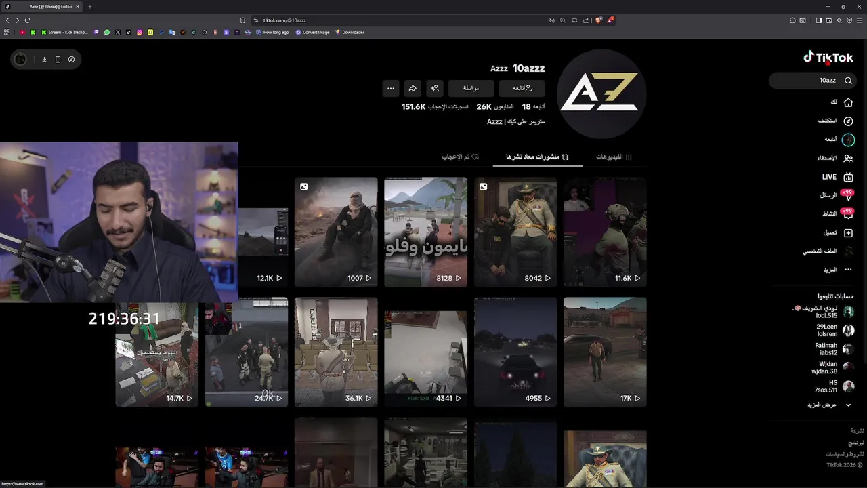This screenshot has width=867, height=488.
Task: Open the Downloader bookmark
Action: (x=350, y=32)
